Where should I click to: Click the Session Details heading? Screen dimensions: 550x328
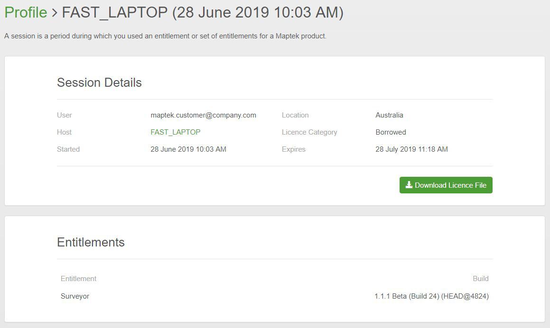(x=99, y=82)
